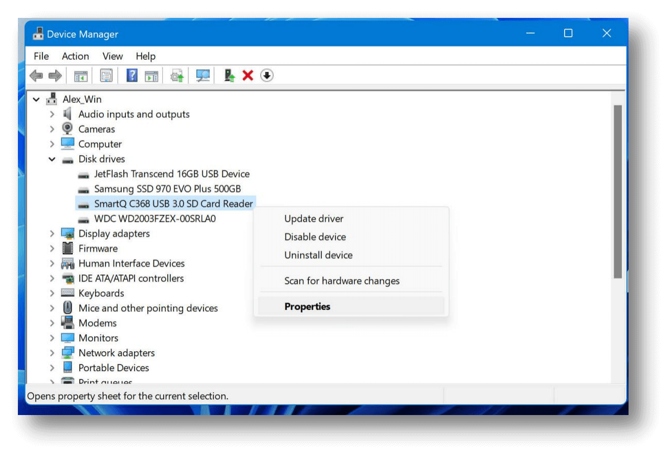Click Scan for hardware changes menu entry
The height and width of the screenshot is (459, 672).
[x=342, y=281]
